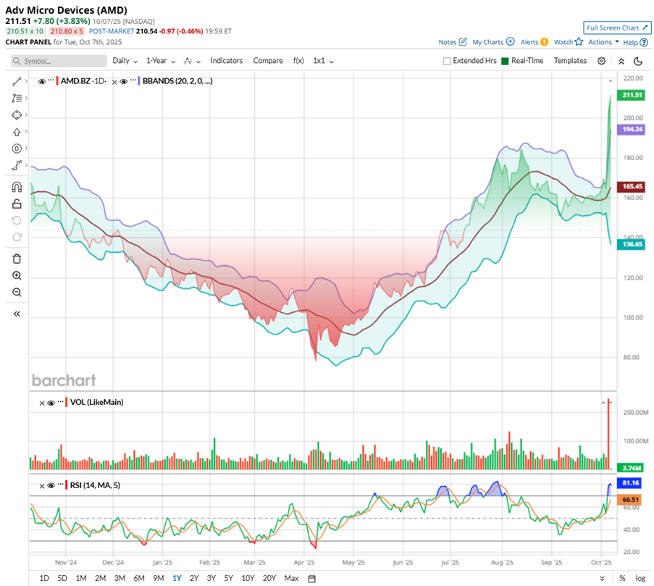Toggle the Real-Time green indicator
The width and height of the screenshot is (654, 586).
pyautogui.click(x=505, y=62)
